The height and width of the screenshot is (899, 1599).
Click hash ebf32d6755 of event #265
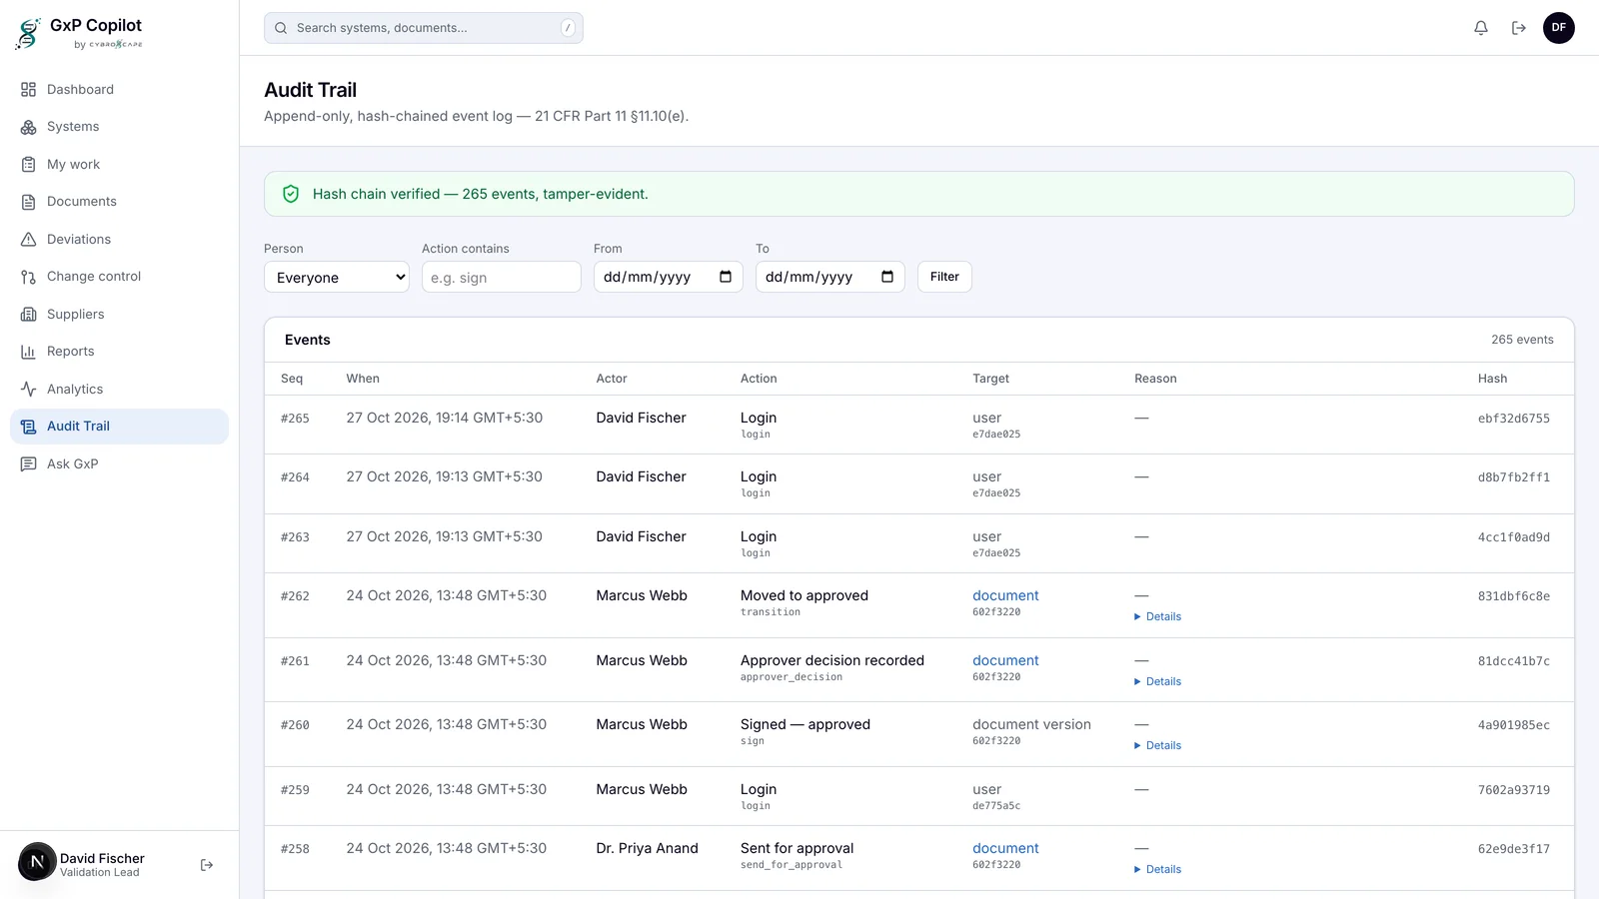coord(1514,419)
